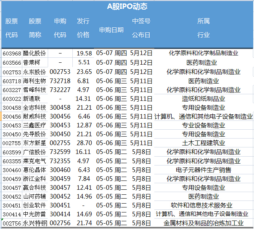Select subscription code cell 300451

60,205
